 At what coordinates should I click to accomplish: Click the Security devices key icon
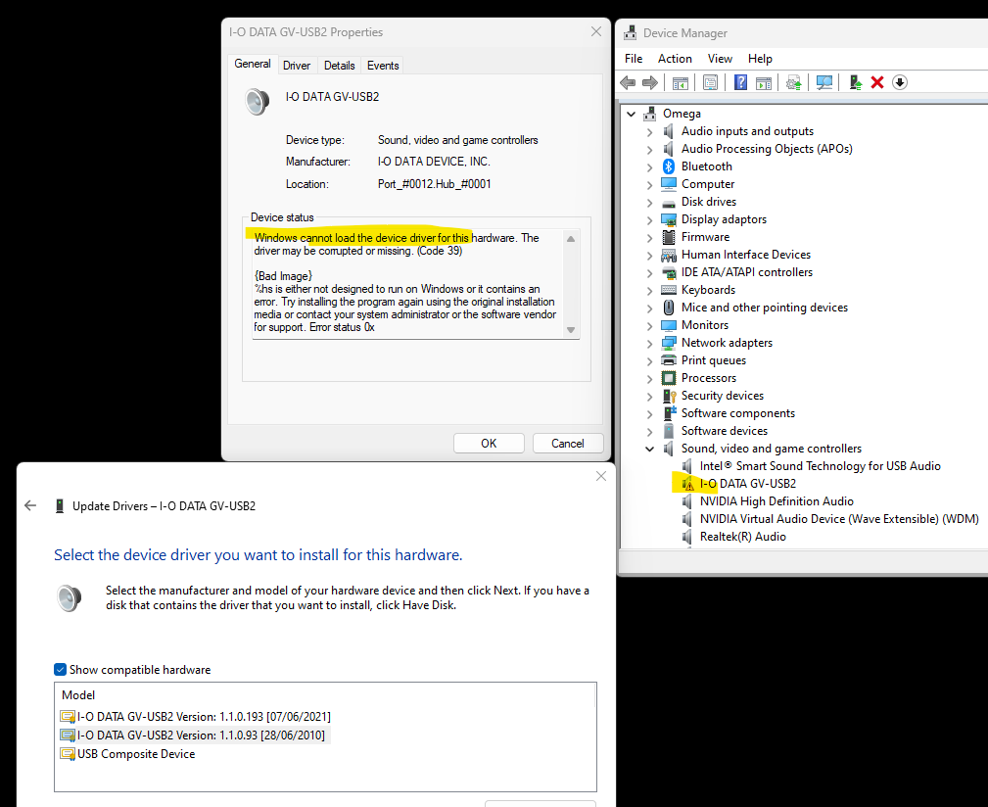(669, 396)
